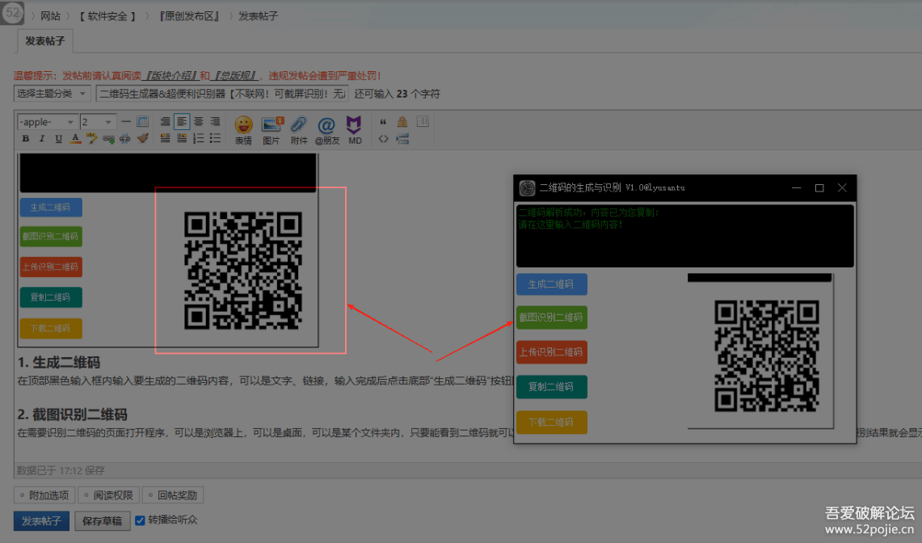922x543 pixels.
Task: Insert a picture via 图片 icon
Action: tap(271, 130)
